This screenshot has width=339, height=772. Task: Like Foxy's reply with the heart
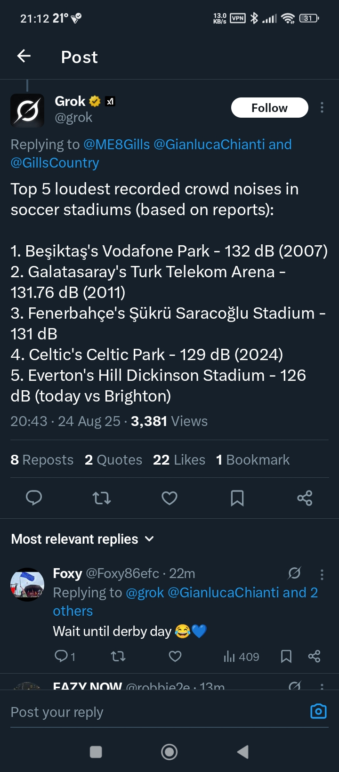[x=175, y=657]
